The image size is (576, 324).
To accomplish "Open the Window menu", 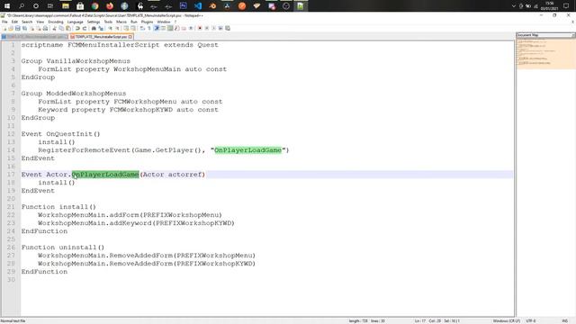I will 164,22.
